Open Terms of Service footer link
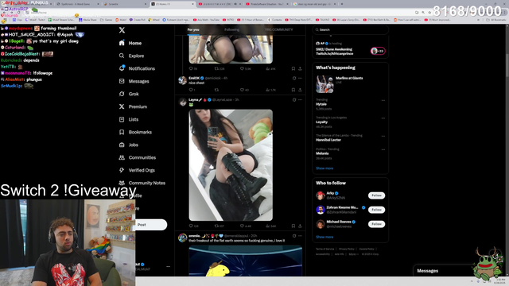Screen dimensions: 509x286 (325, 249)
